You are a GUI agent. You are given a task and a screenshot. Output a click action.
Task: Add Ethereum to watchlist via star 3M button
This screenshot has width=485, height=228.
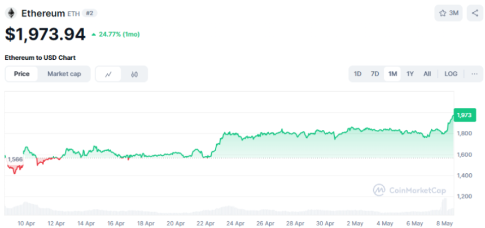pos(448,13)
